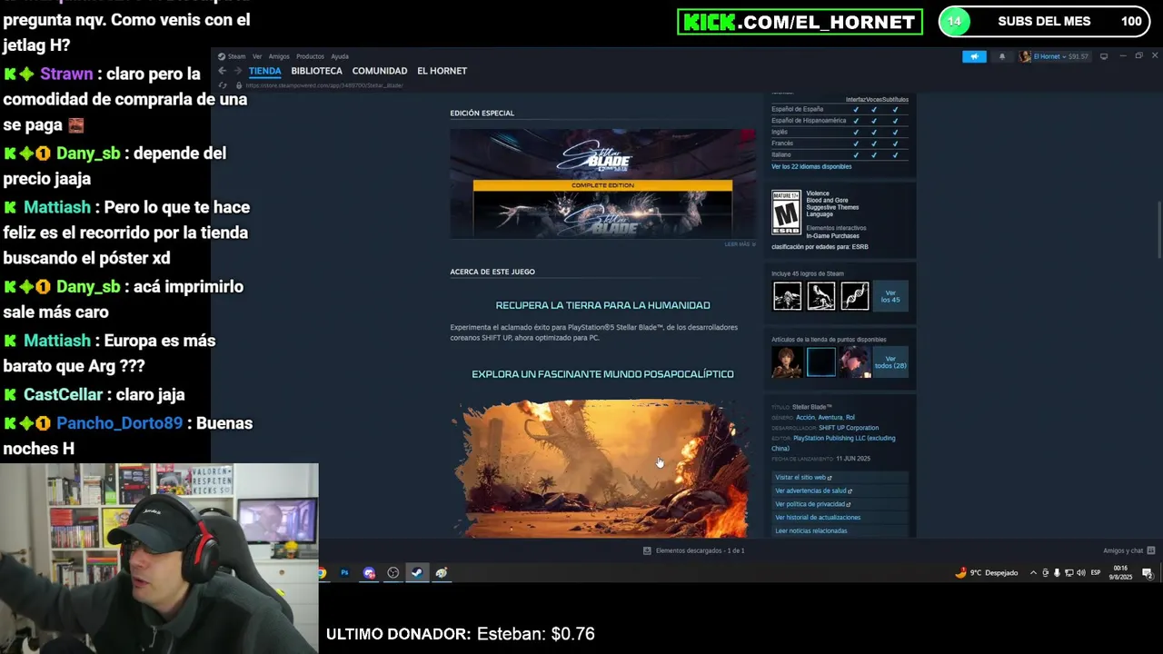The height and width of the screenshot is (654, 1163).
Task: Open the Steam menu
Action: [233, 56]
